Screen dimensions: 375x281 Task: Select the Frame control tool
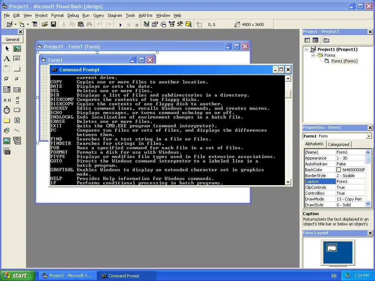click(7, 69)
